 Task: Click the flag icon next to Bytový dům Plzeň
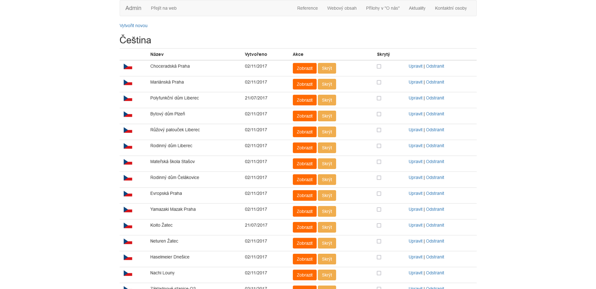point(128,114)
